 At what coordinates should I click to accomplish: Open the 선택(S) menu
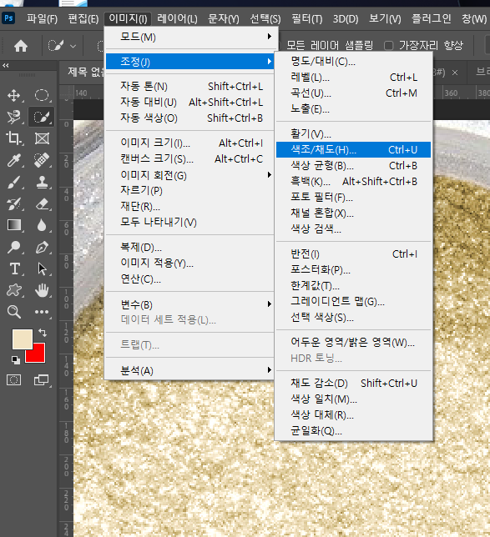265,18
